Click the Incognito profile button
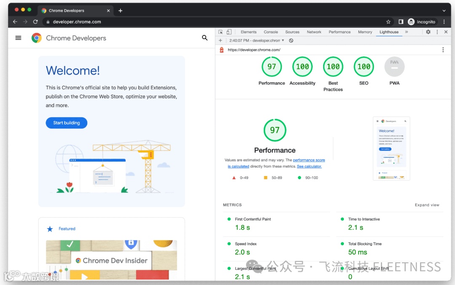The width and height of the screenshot is (455, 285). (x=422, y=22)
